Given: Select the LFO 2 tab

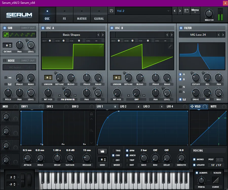Looking at the screenshot, I should [x=123, y=107].
